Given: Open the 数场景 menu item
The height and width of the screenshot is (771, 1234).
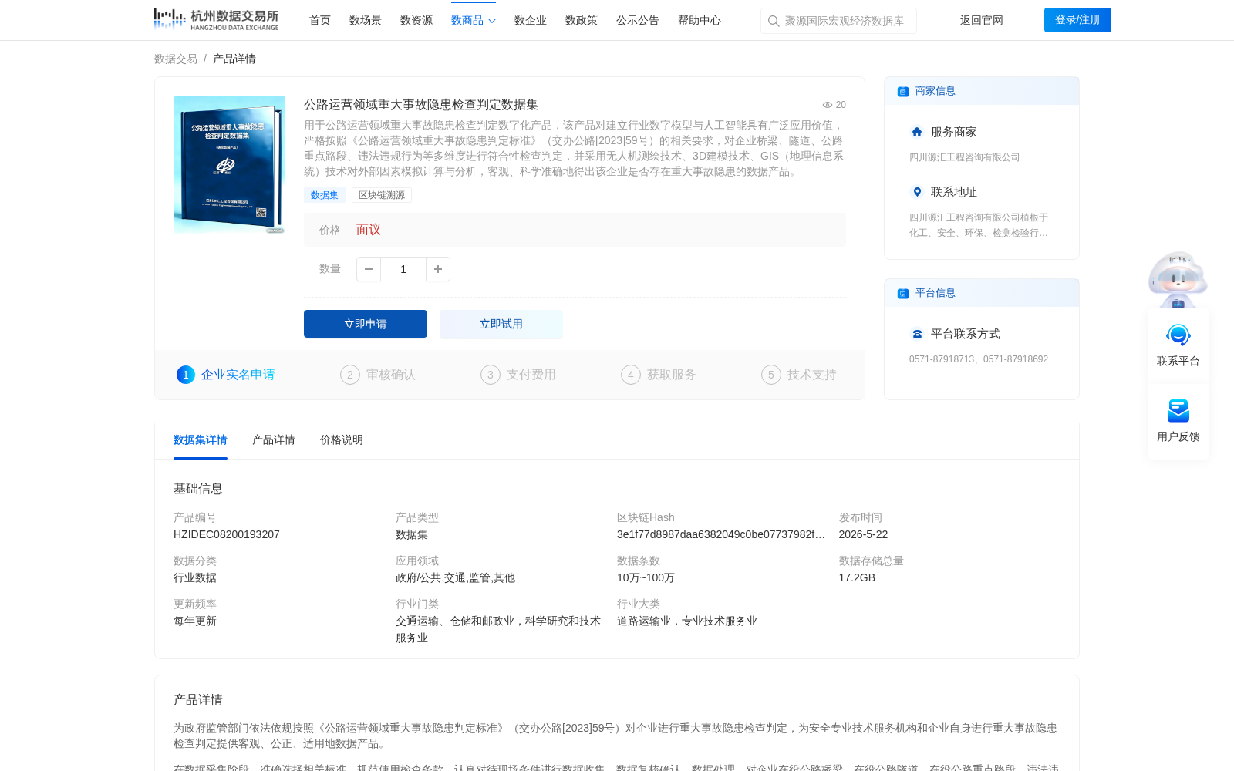Looking at the screenshot, I should (x=366, y=20).
